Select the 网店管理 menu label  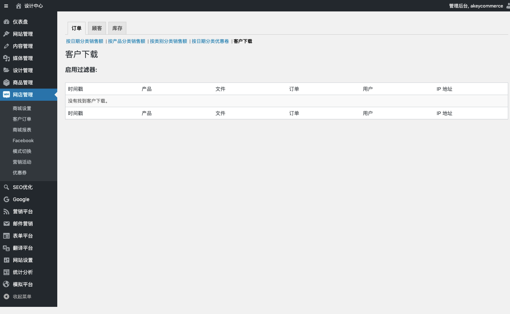tap(23, 95)
